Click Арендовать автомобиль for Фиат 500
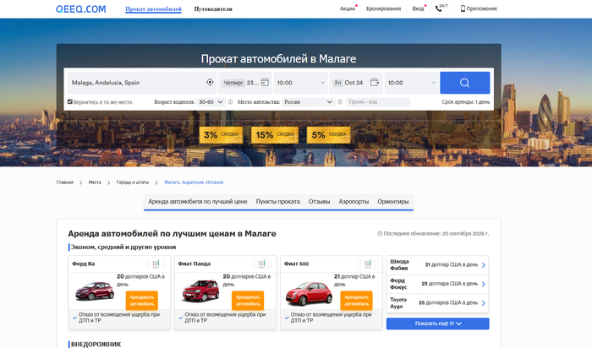The image size is (592, 348). pyautogui.click(x=355, y=300)
